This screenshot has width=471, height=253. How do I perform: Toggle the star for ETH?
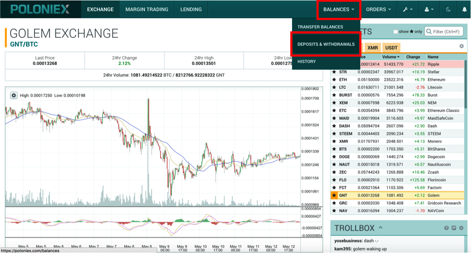334,80
